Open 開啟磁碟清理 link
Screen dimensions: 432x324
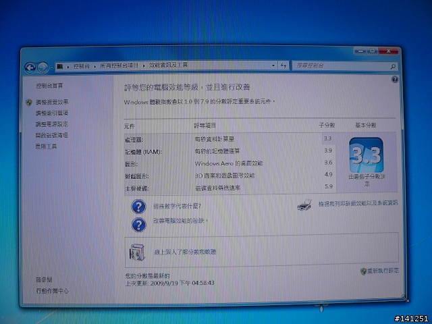tap(51, 135)
